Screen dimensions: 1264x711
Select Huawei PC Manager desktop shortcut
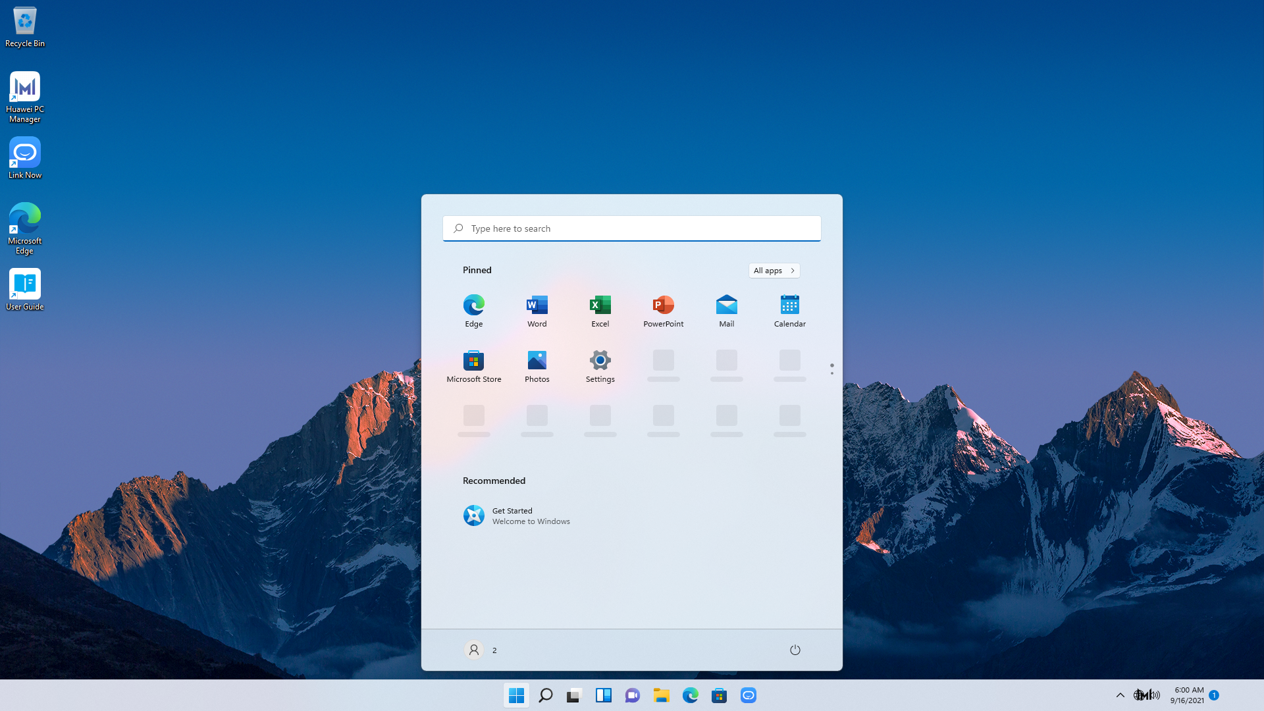click(x=25, y=97)
